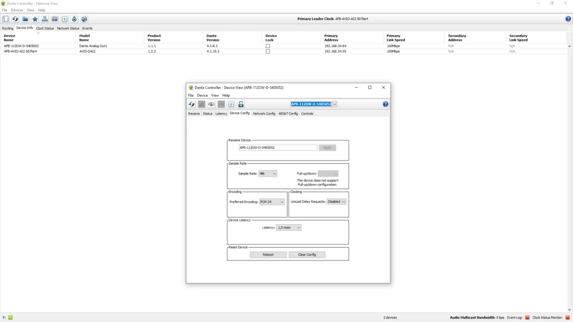Select the APB-AVIO-AI2-5076e4 device row
The width and height of the screenshot is (573, 322).
click(284, 51)
